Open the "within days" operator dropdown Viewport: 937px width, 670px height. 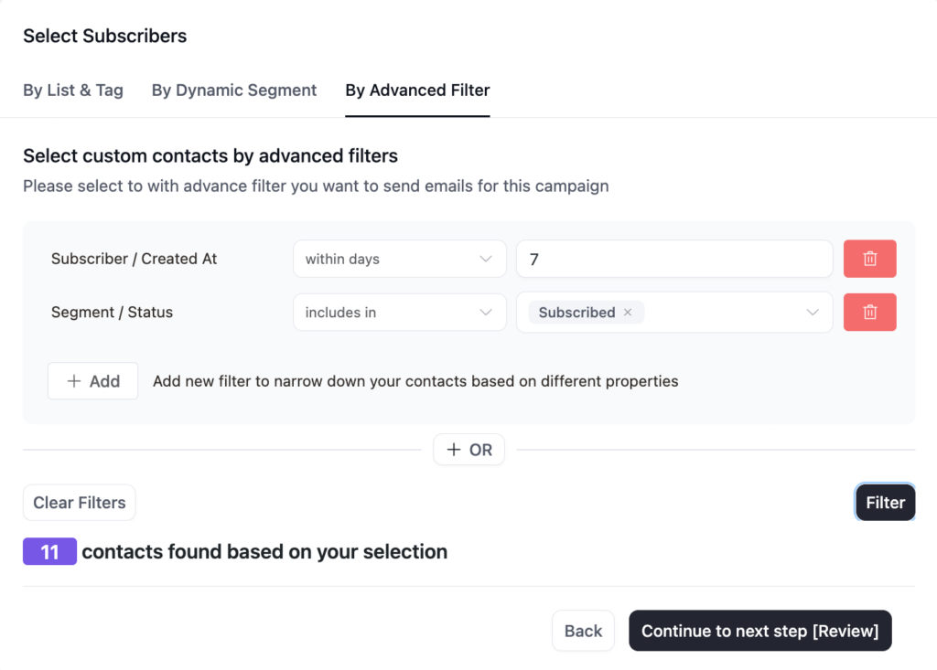click(x=399, y=259)
